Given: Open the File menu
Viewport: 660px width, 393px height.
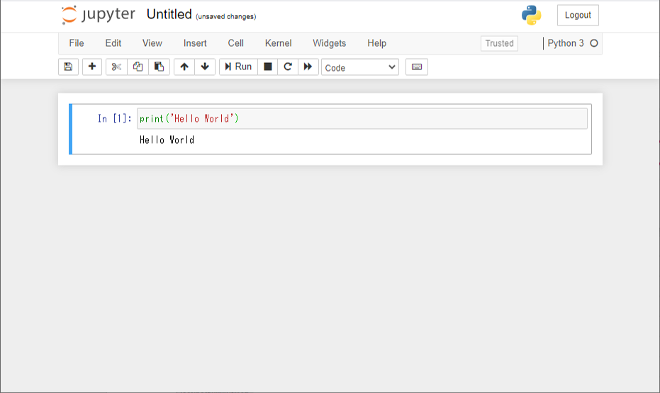Looking at the screenshot, I should 77,43.
